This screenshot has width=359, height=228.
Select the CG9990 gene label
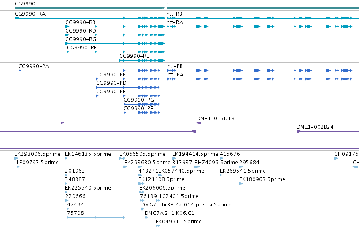[x=25, y=4]
